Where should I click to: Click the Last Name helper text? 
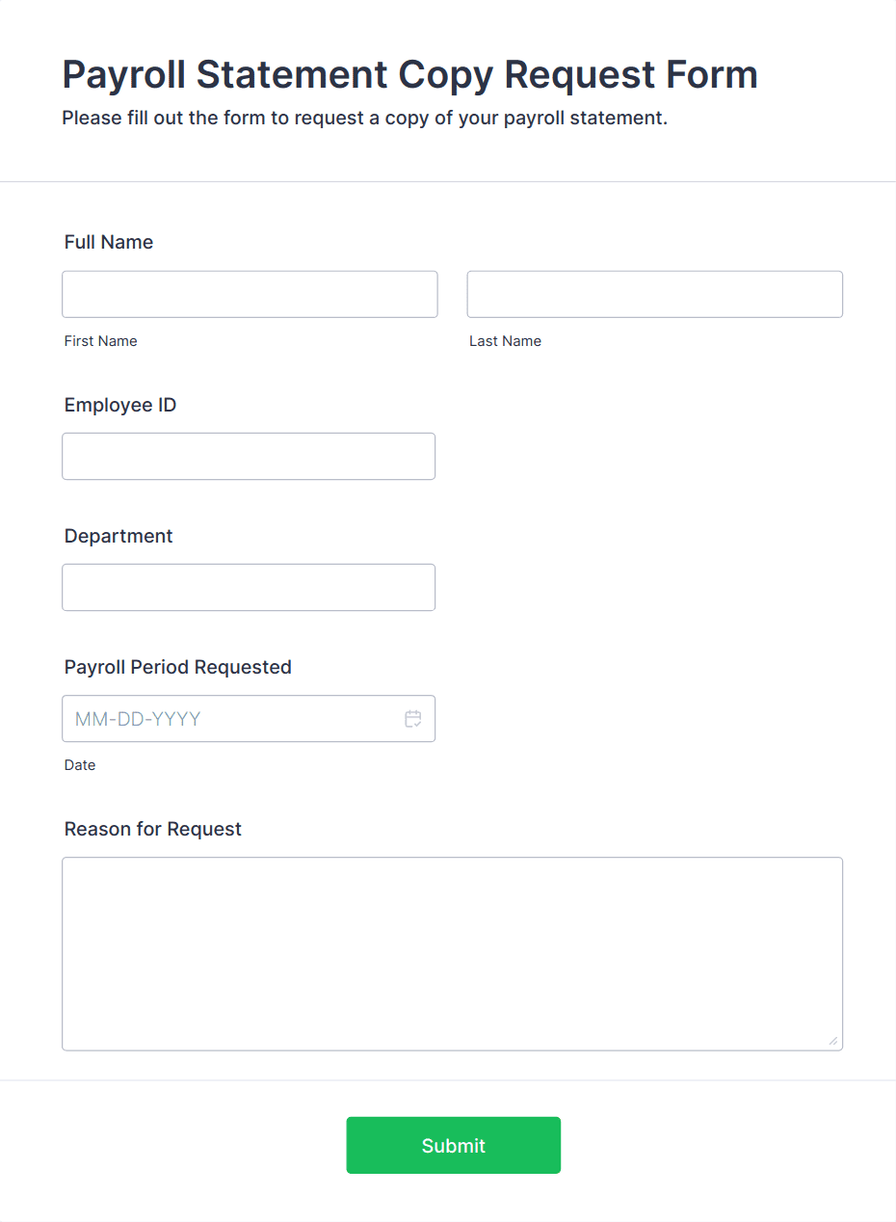505,340
